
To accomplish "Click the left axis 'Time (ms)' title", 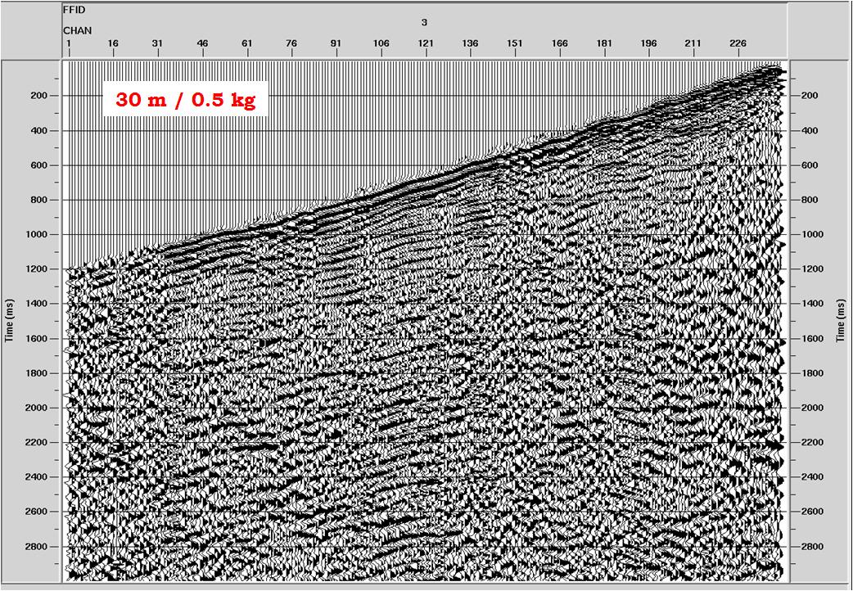I will [x=9, y=321].
